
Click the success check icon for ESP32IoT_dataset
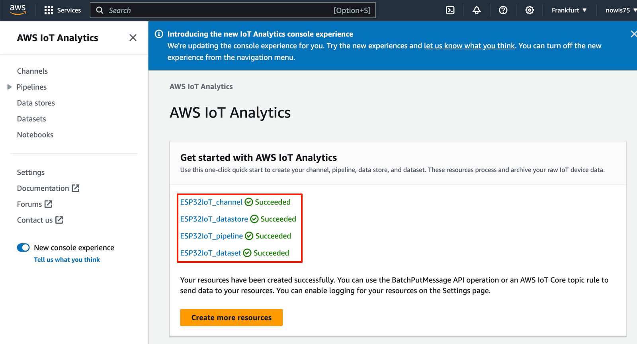pyautogui.click(x=247, y=253)
